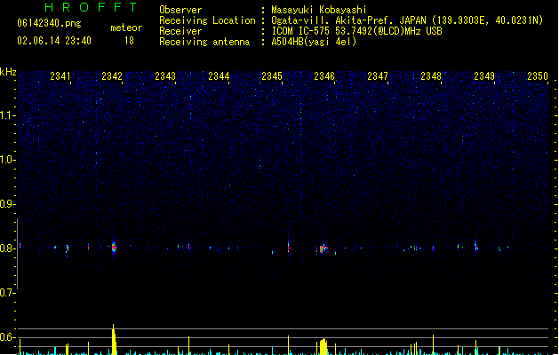Image resolution: width=559 pixels, height=355 pixels.
Task: Click the kHz axis unit label
Action: 8,72
